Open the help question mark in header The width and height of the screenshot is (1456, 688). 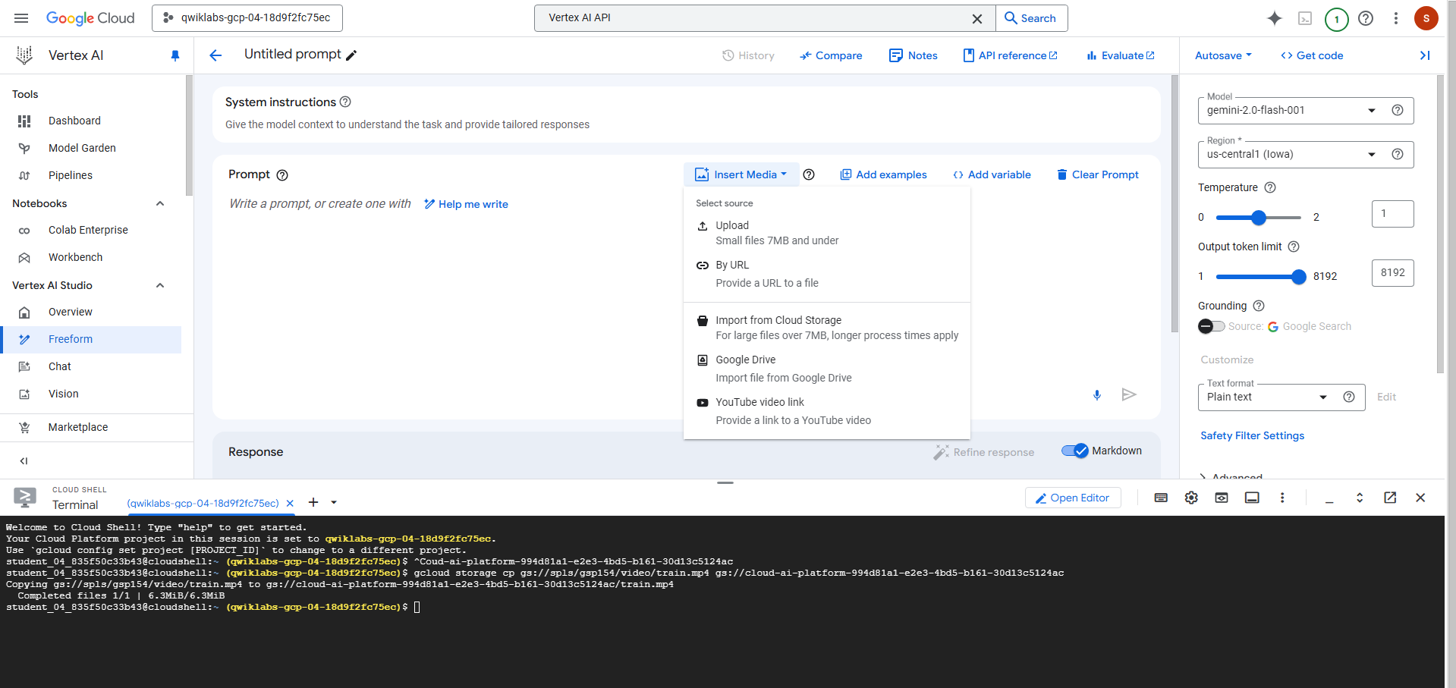1366,18
